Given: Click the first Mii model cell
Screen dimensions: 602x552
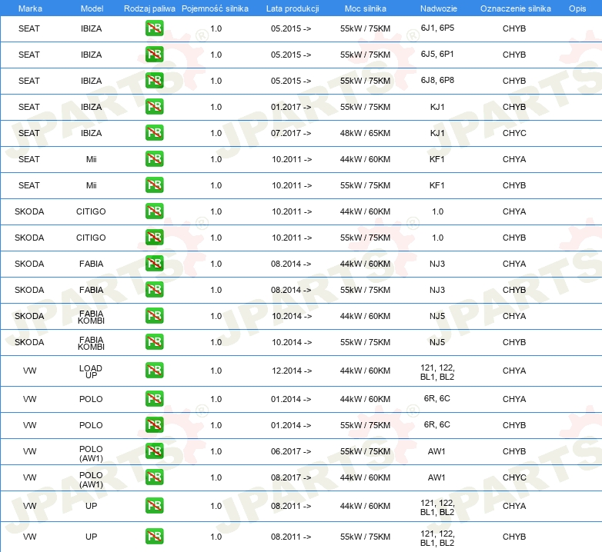Looking at the screenshot, I should point(92,159).
